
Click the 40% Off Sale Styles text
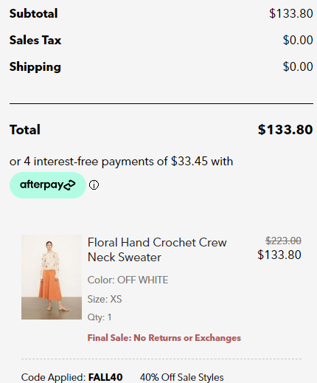(182, 377)
